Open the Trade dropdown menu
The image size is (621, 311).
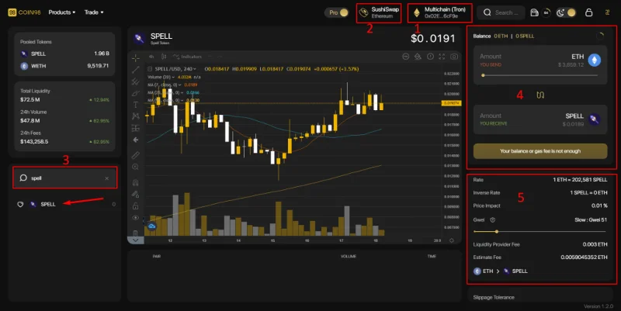pyautogui.click(x=94, y=12)
